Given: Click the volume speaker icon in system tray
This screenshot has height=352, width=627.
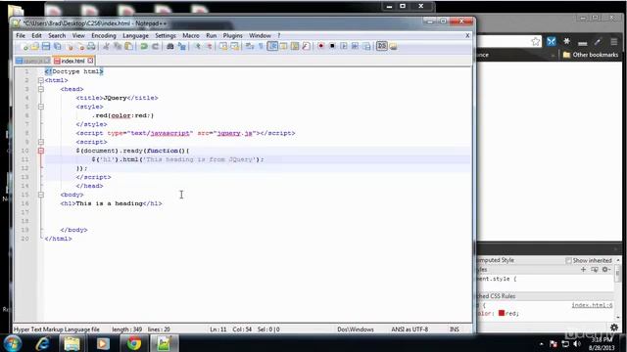Looking at the screenshot, I should point(577,343).
